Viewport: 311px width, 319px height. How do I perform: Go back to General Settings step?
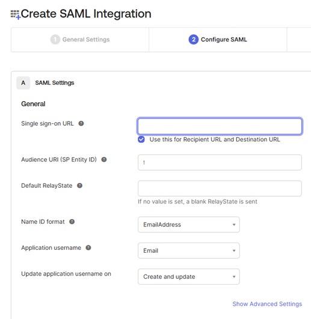[x=80, y=40]
